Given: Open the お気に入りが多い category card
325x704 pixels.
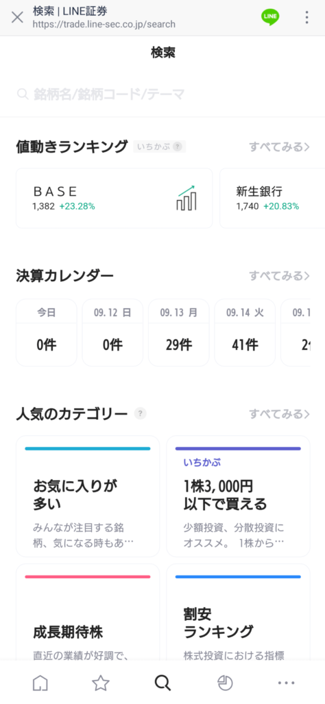Looking at the screenshot, I should pos(88,496).
